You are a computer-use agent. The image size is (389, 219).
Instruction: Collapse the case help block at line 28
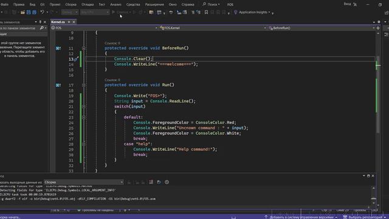[x=84, y=144]
